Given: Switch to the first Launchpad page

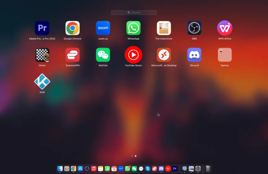Looking at the screenshot, I should (132, 156).
